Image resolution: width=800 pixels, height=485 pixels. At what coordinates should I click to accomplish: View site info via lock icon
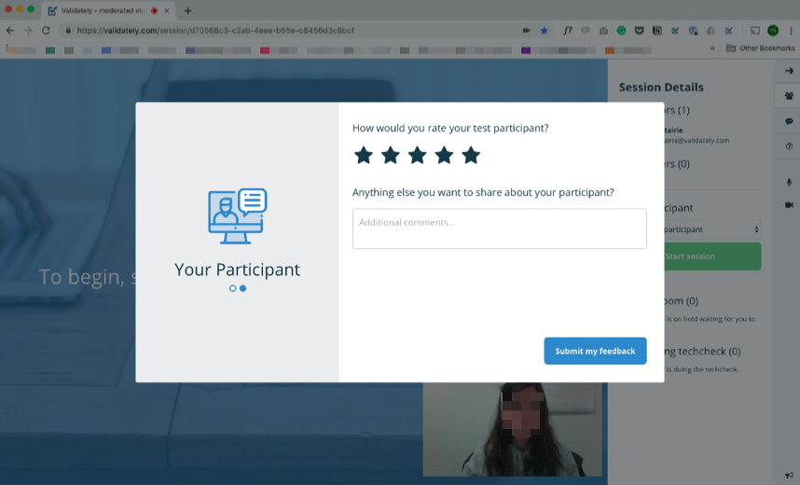[x=68, y=31]
